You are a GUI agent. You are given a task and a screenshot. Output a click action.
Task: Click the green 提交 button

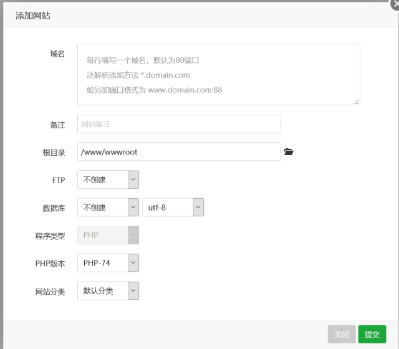tap(372, 334)
